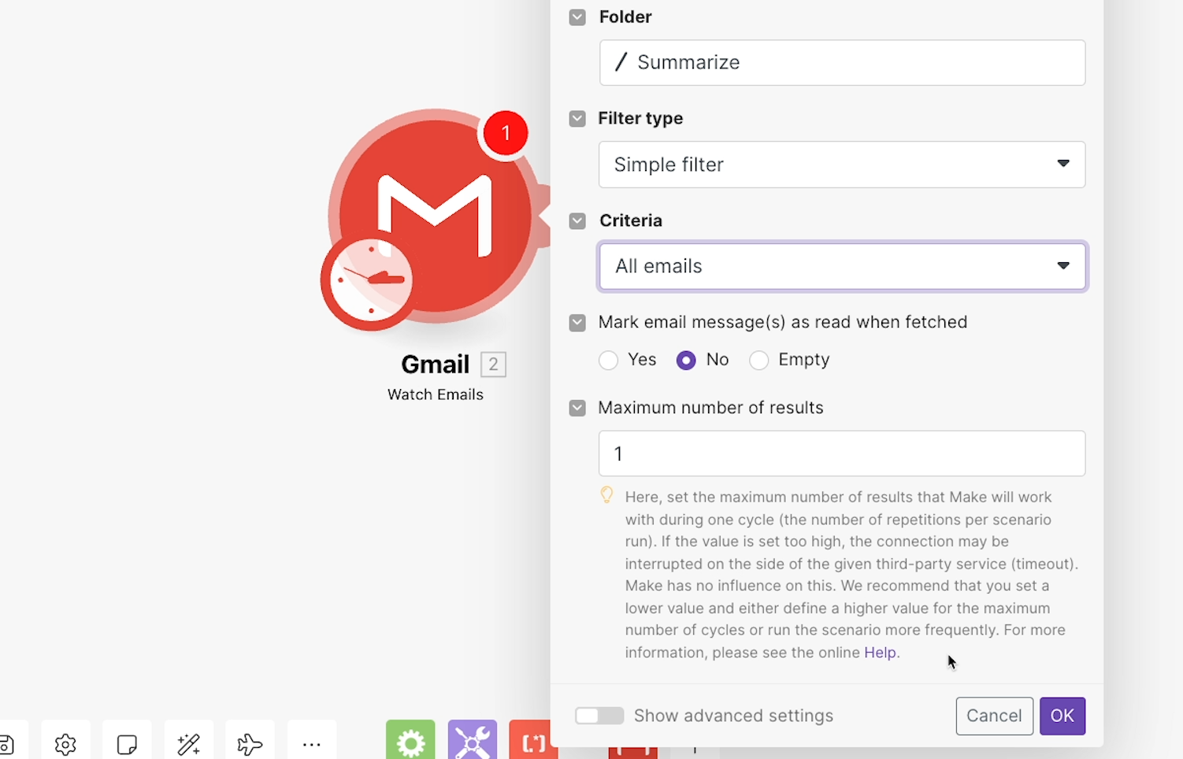This screenshot has height=759, width=1183.
Task: Select No for mark as read
Action: [x=686, y=361]
